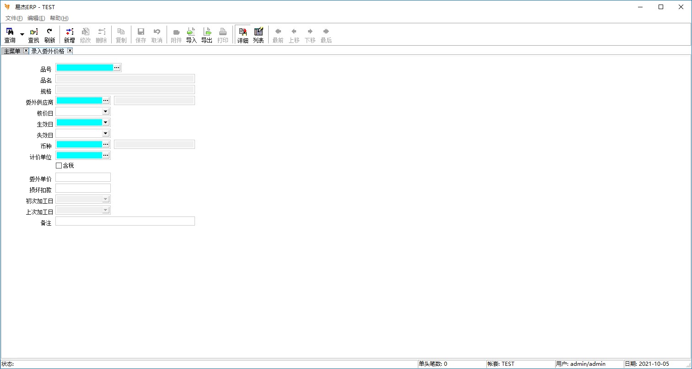Close the 录入委外价格 tab
The width and height of the screenshot is (692, 369).
70,51
